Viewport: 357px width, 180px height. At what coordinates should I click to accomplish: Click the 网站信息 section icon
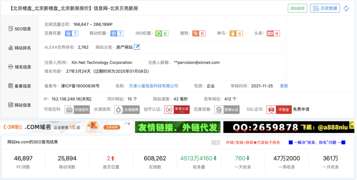10,105
